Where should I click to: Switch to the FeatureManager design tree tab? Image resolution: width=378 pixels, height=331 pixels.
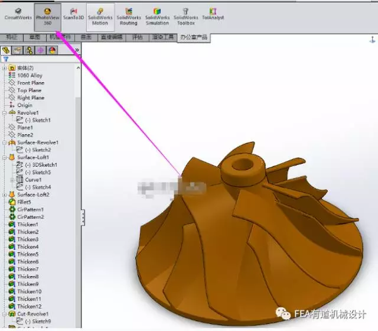click(x=5, y=50)
